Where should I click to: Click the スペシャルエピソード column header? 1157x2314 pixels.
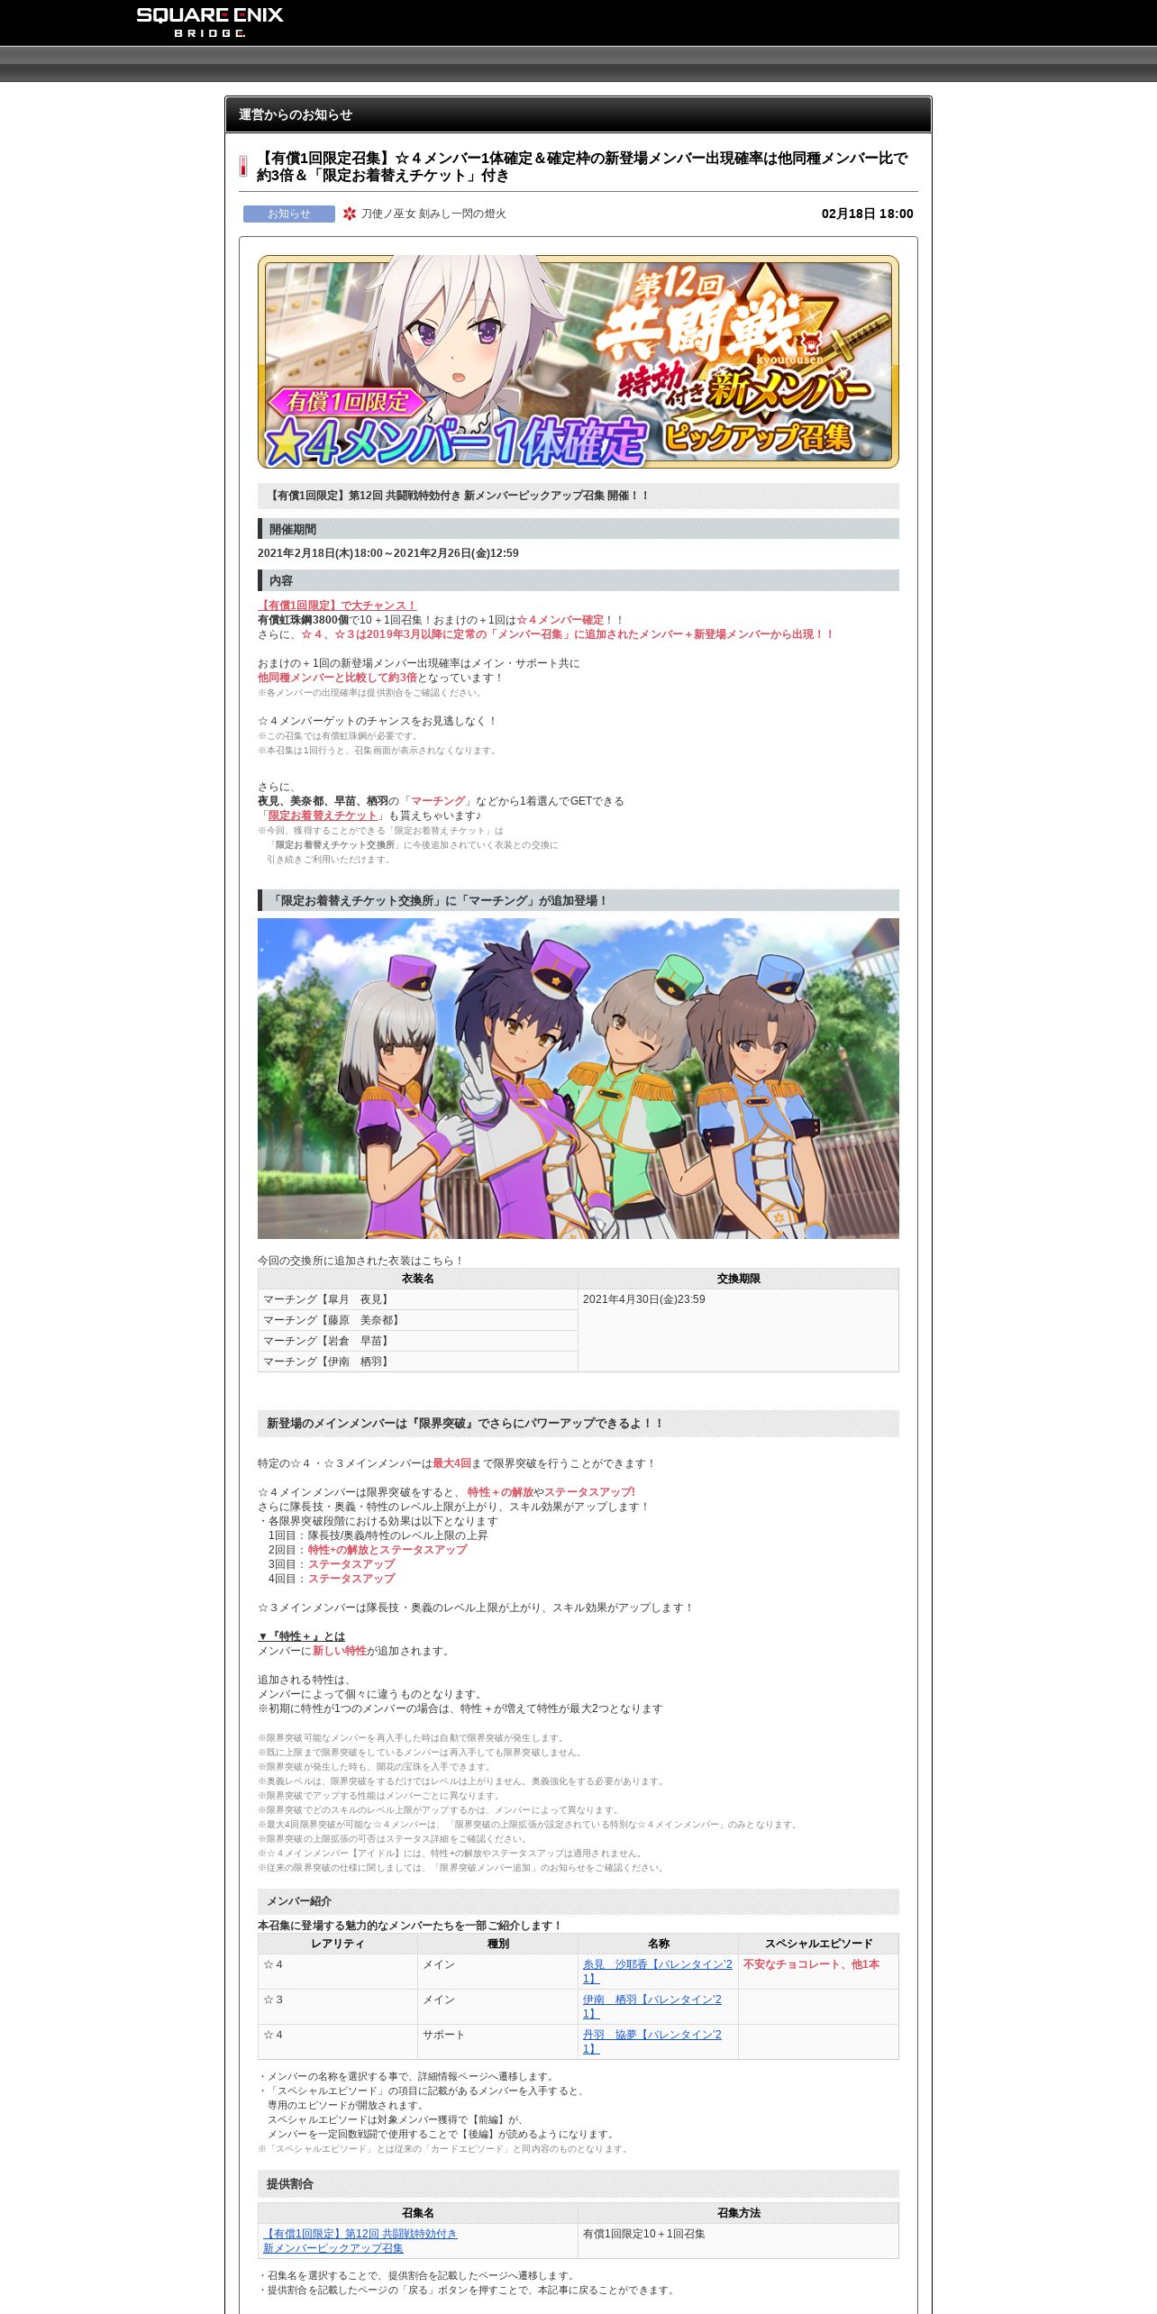(818, 1944)
